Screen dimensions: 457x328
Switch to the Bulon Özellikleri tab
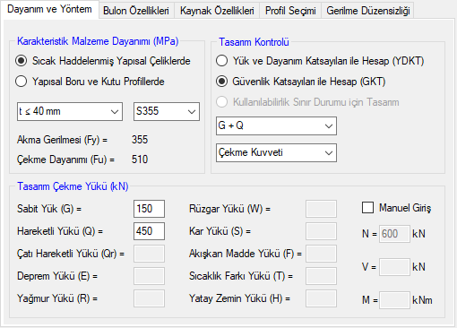(136, 11)
